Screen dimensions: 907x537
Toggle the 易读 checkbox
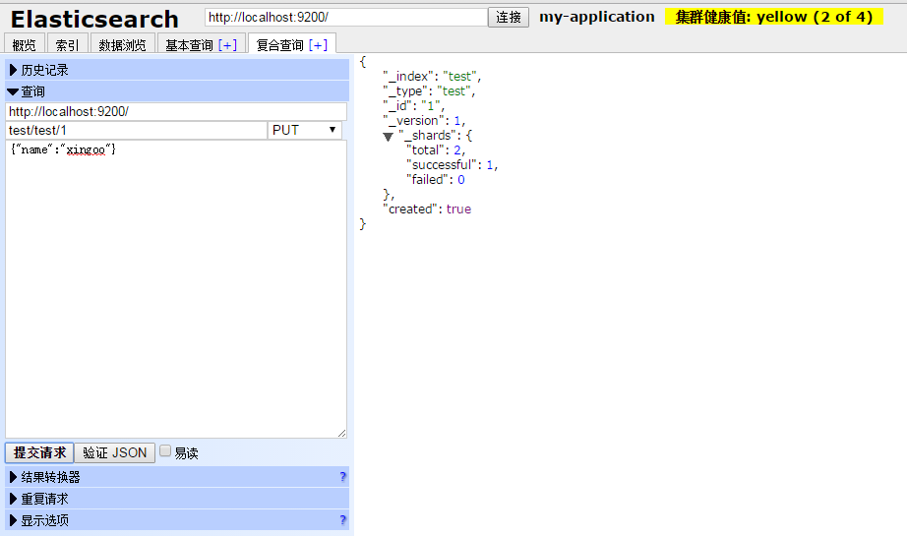tap(165, 451)
